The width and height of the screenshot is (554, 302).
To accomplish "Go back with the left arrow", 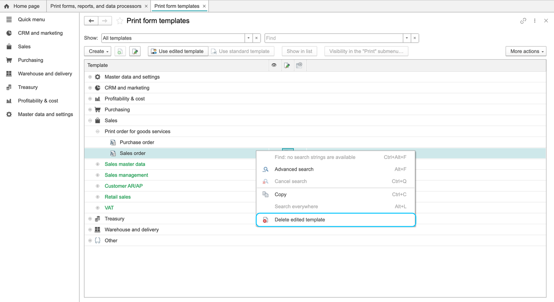I will point(91,21).
